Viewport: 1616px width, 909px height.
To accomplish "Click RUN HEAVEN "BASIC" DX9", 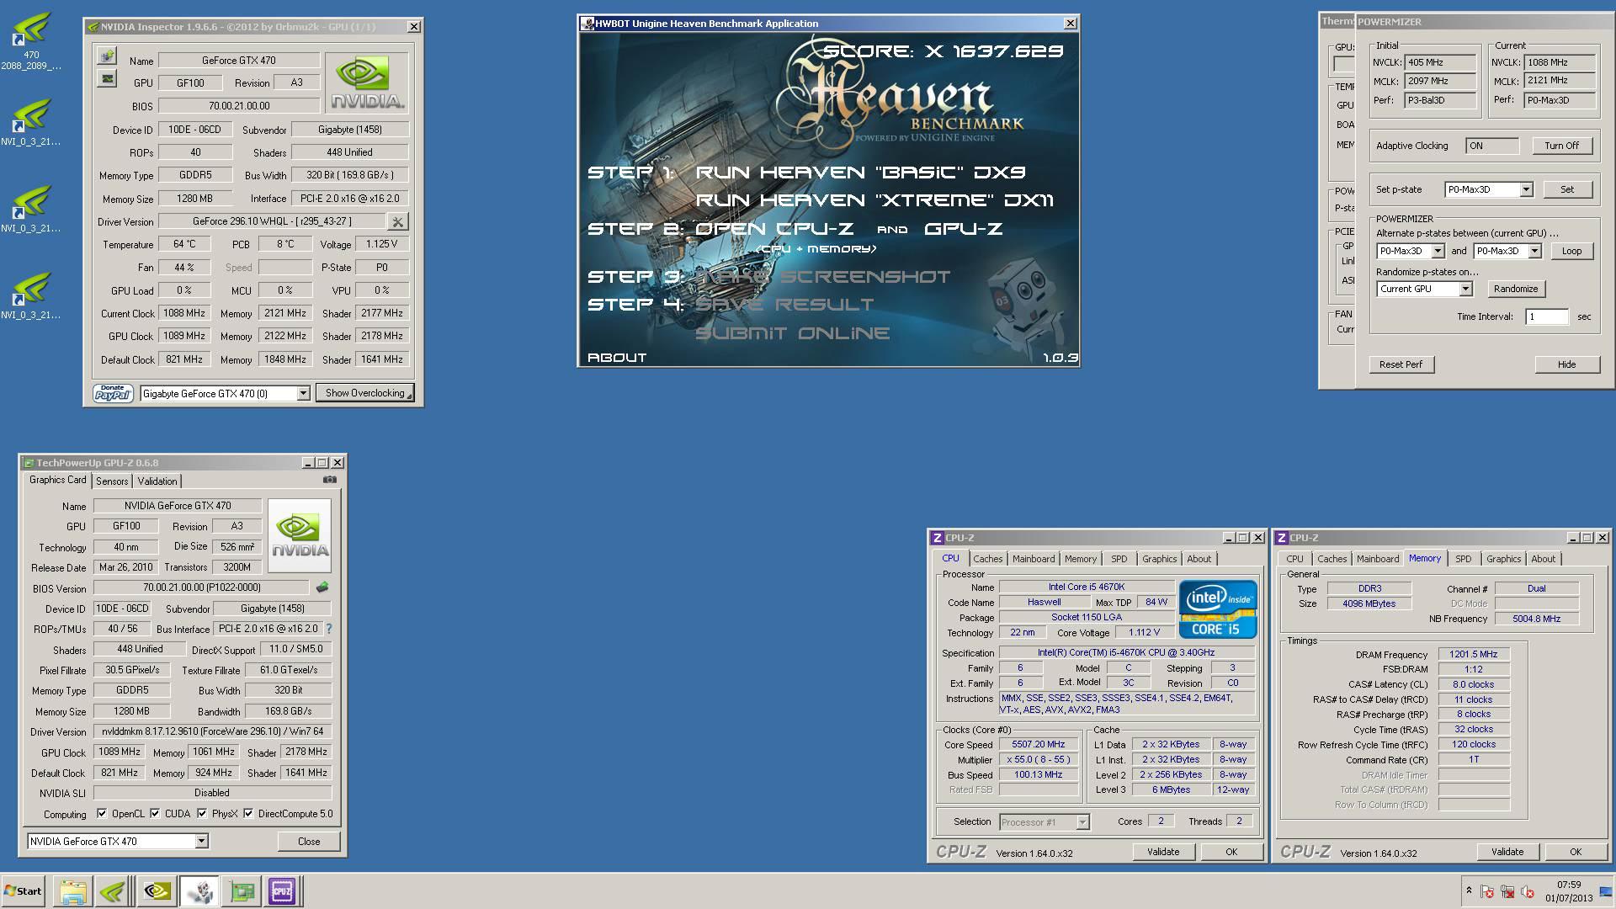I will pos(860,173).
